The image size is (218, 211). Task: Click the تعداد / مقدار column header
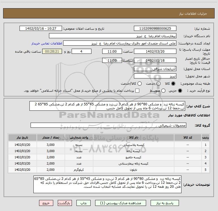(x=51, y=137)
